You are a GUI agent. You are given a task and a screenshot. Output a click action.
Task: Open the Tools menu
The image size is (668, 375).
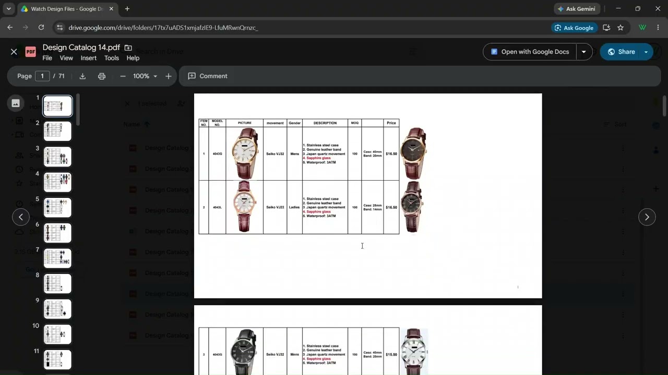pos(112,58)
